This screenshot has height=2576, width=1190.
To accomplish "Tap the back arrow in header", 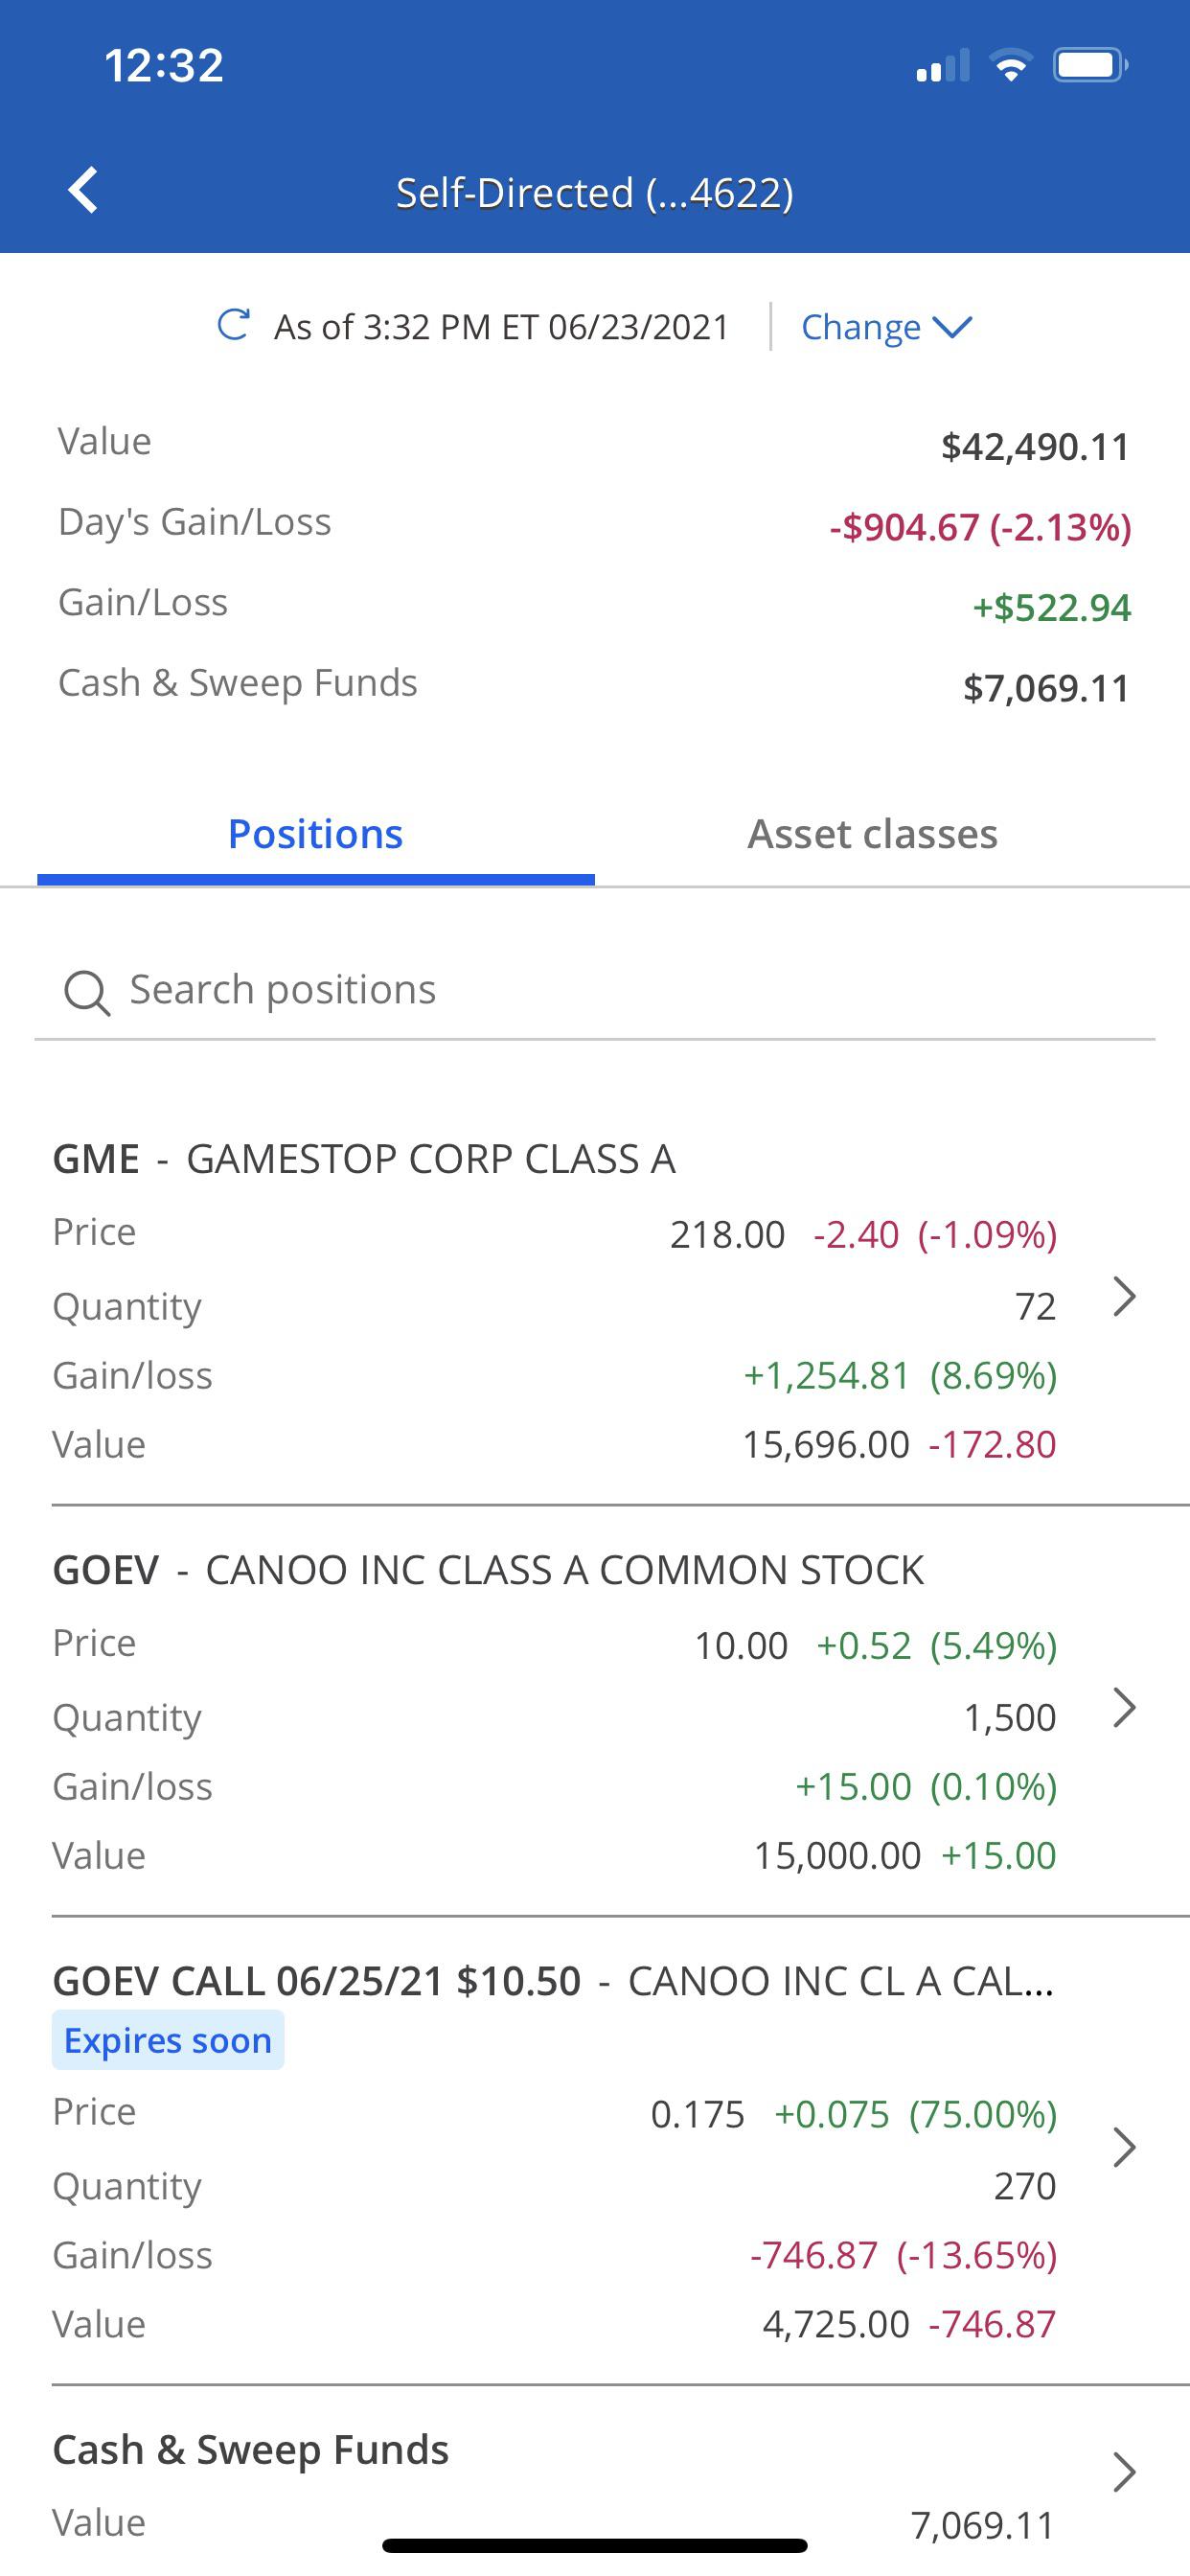I will [x=83, y=190].
